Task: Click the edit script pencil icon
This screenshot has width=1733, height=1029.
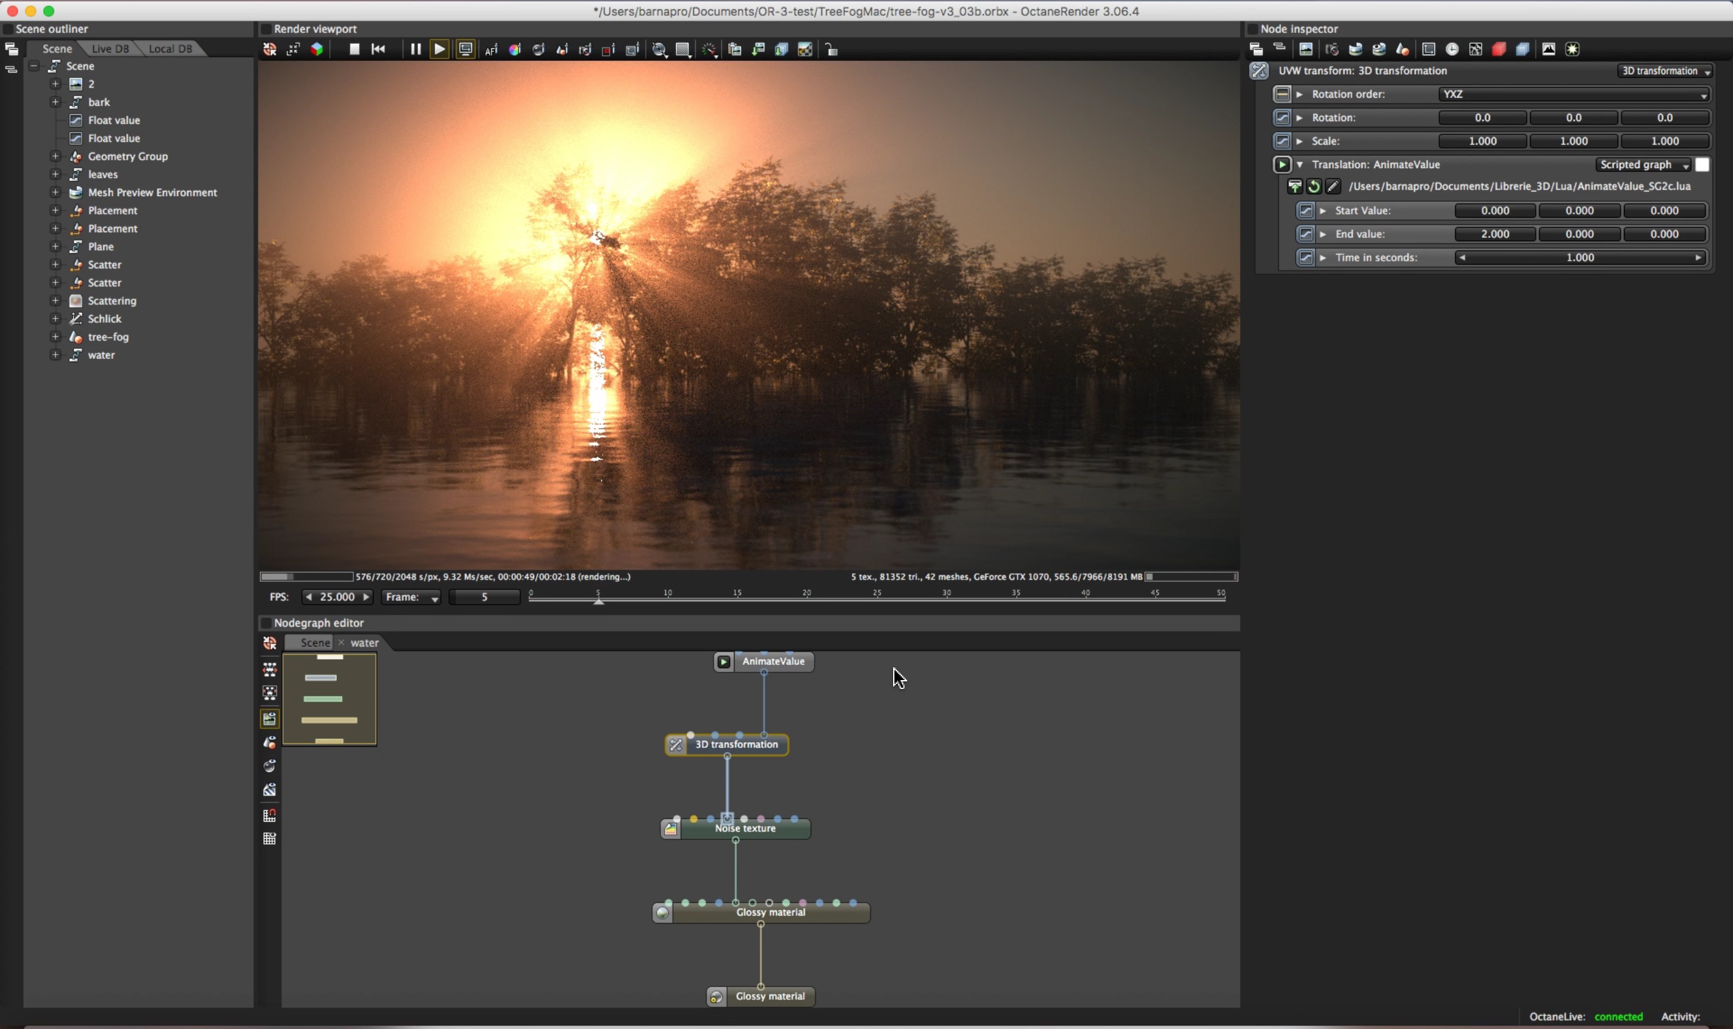Action: tap(1332, 187)
